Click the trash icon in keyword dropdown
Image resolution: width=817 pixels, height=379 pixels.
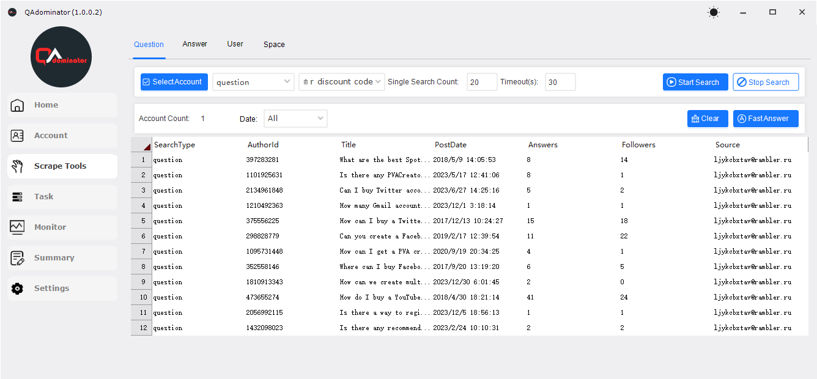(306, 82)
